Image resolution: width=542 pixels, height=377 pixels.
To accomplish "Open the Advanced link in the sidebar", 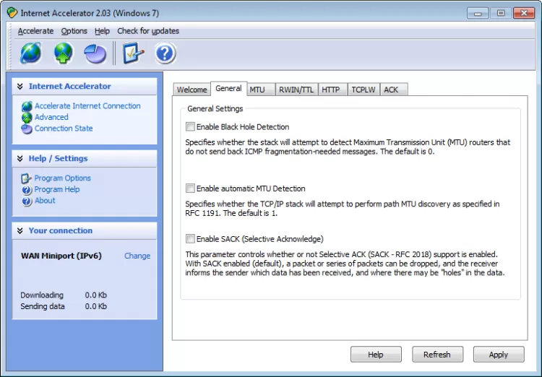I will (x=51, y=117).
